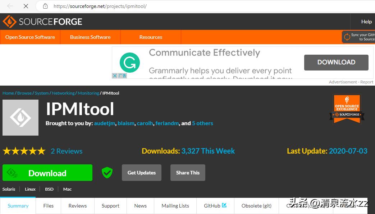Switch to the Mailing Lists tab
Image resolution: width=375 pixels, height=214 pixels.
[x=175, y=206]
